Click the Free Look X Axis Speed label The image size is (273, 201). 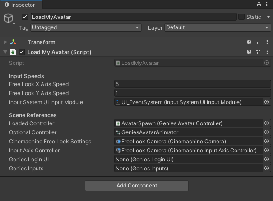click(x=39, y=84)
